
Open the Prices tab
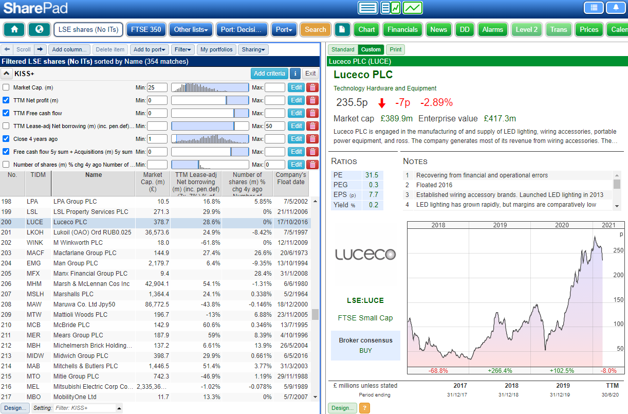pyautogui.click(x=589, y=29)
